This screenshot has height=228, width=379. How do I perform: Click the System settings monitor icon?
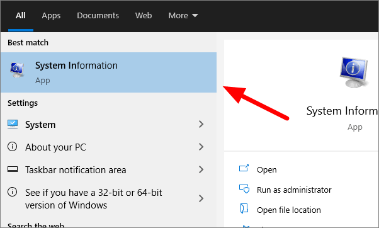click(x=13, y=124)
